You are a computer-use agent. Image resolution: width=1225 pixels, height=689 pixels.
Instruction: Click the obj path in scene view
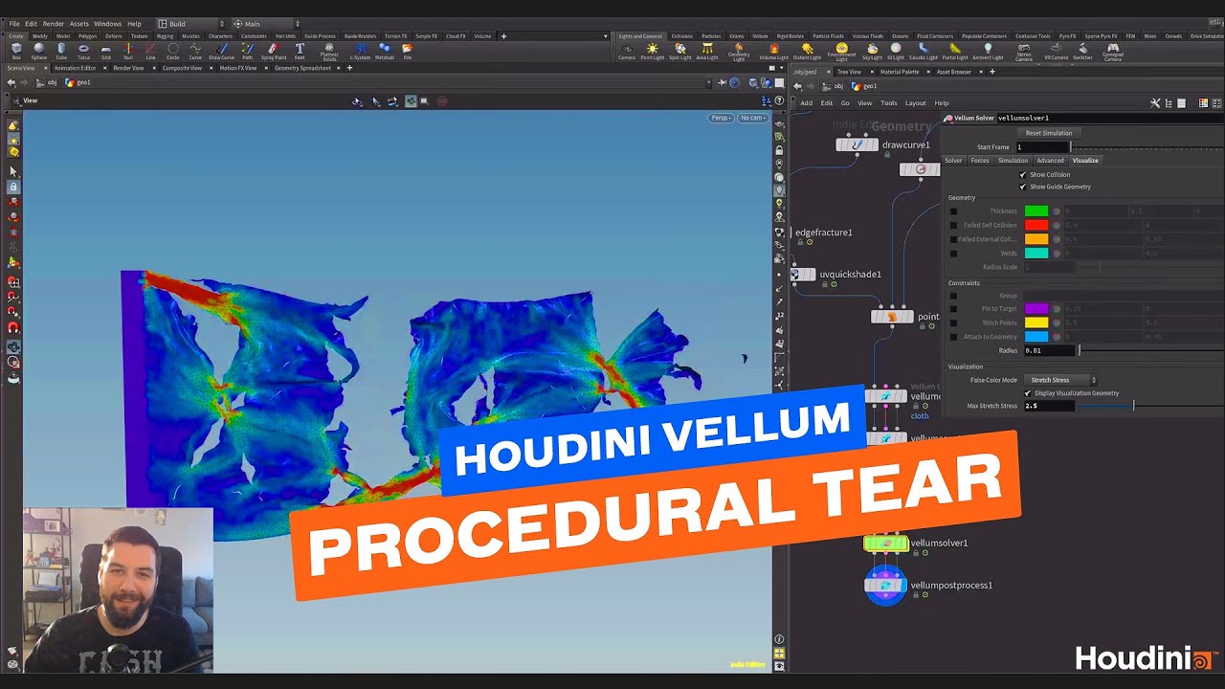(53, 82)
